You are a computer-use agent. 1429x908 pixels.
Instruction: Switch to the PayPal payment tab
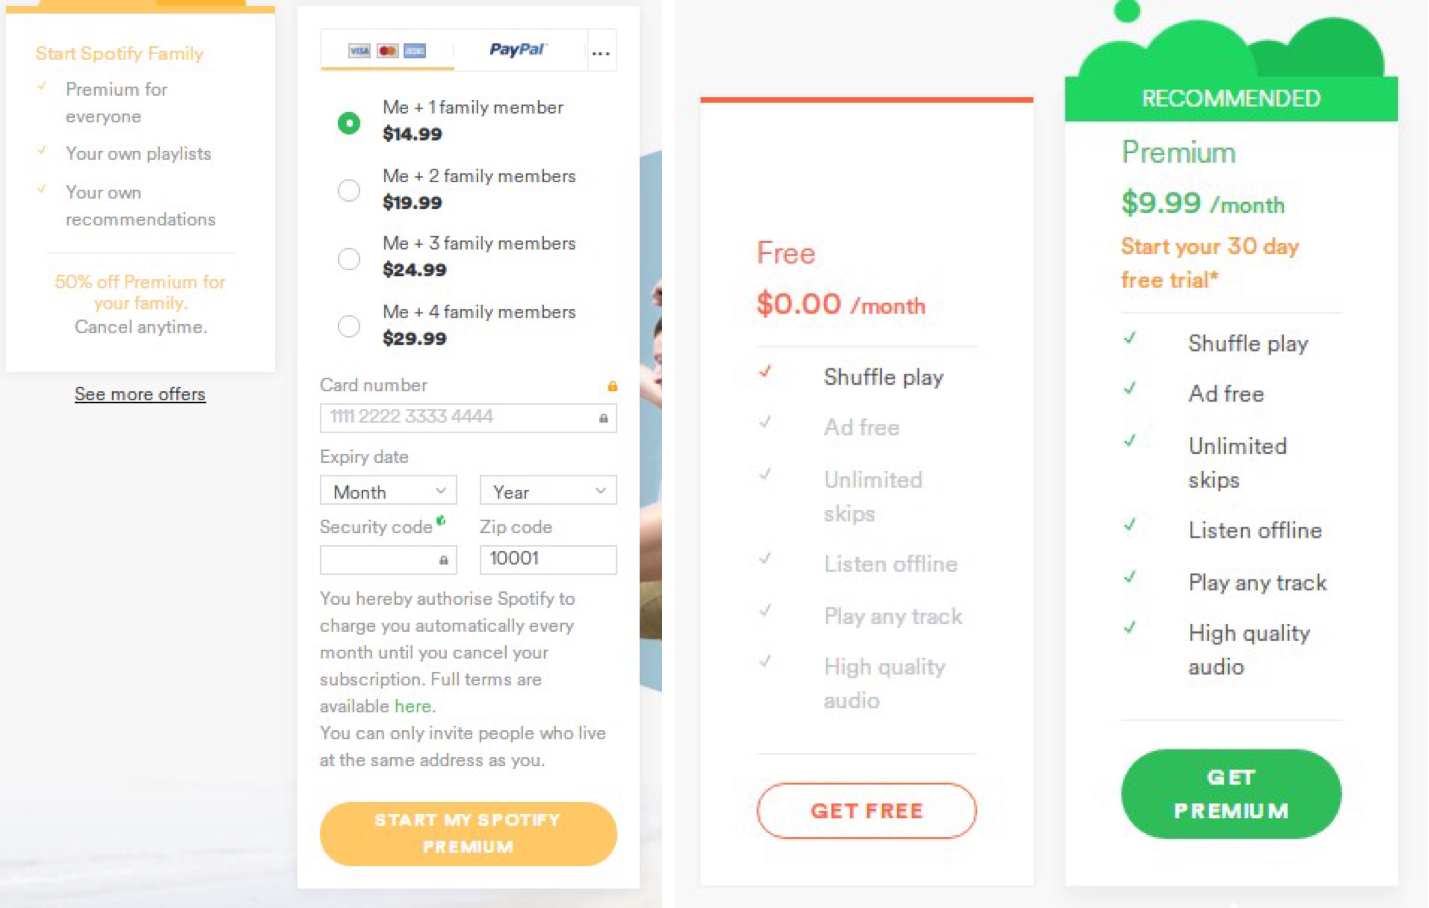517,50
